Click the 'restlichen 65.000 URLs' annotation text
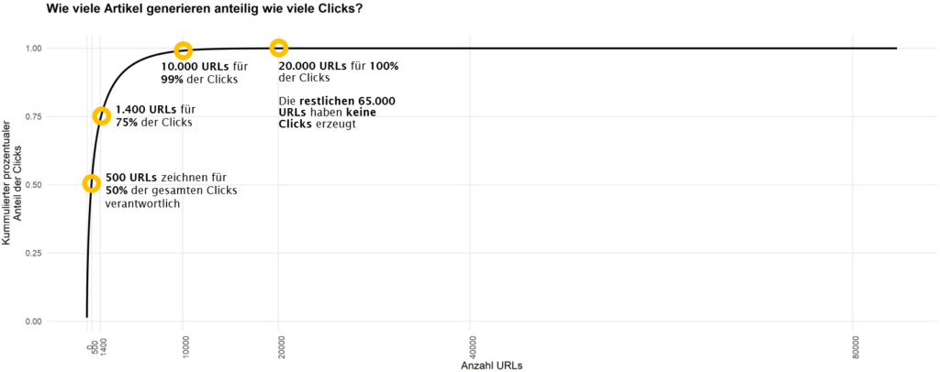Viewport: 940px width, 372px height. tap(337, 113)
